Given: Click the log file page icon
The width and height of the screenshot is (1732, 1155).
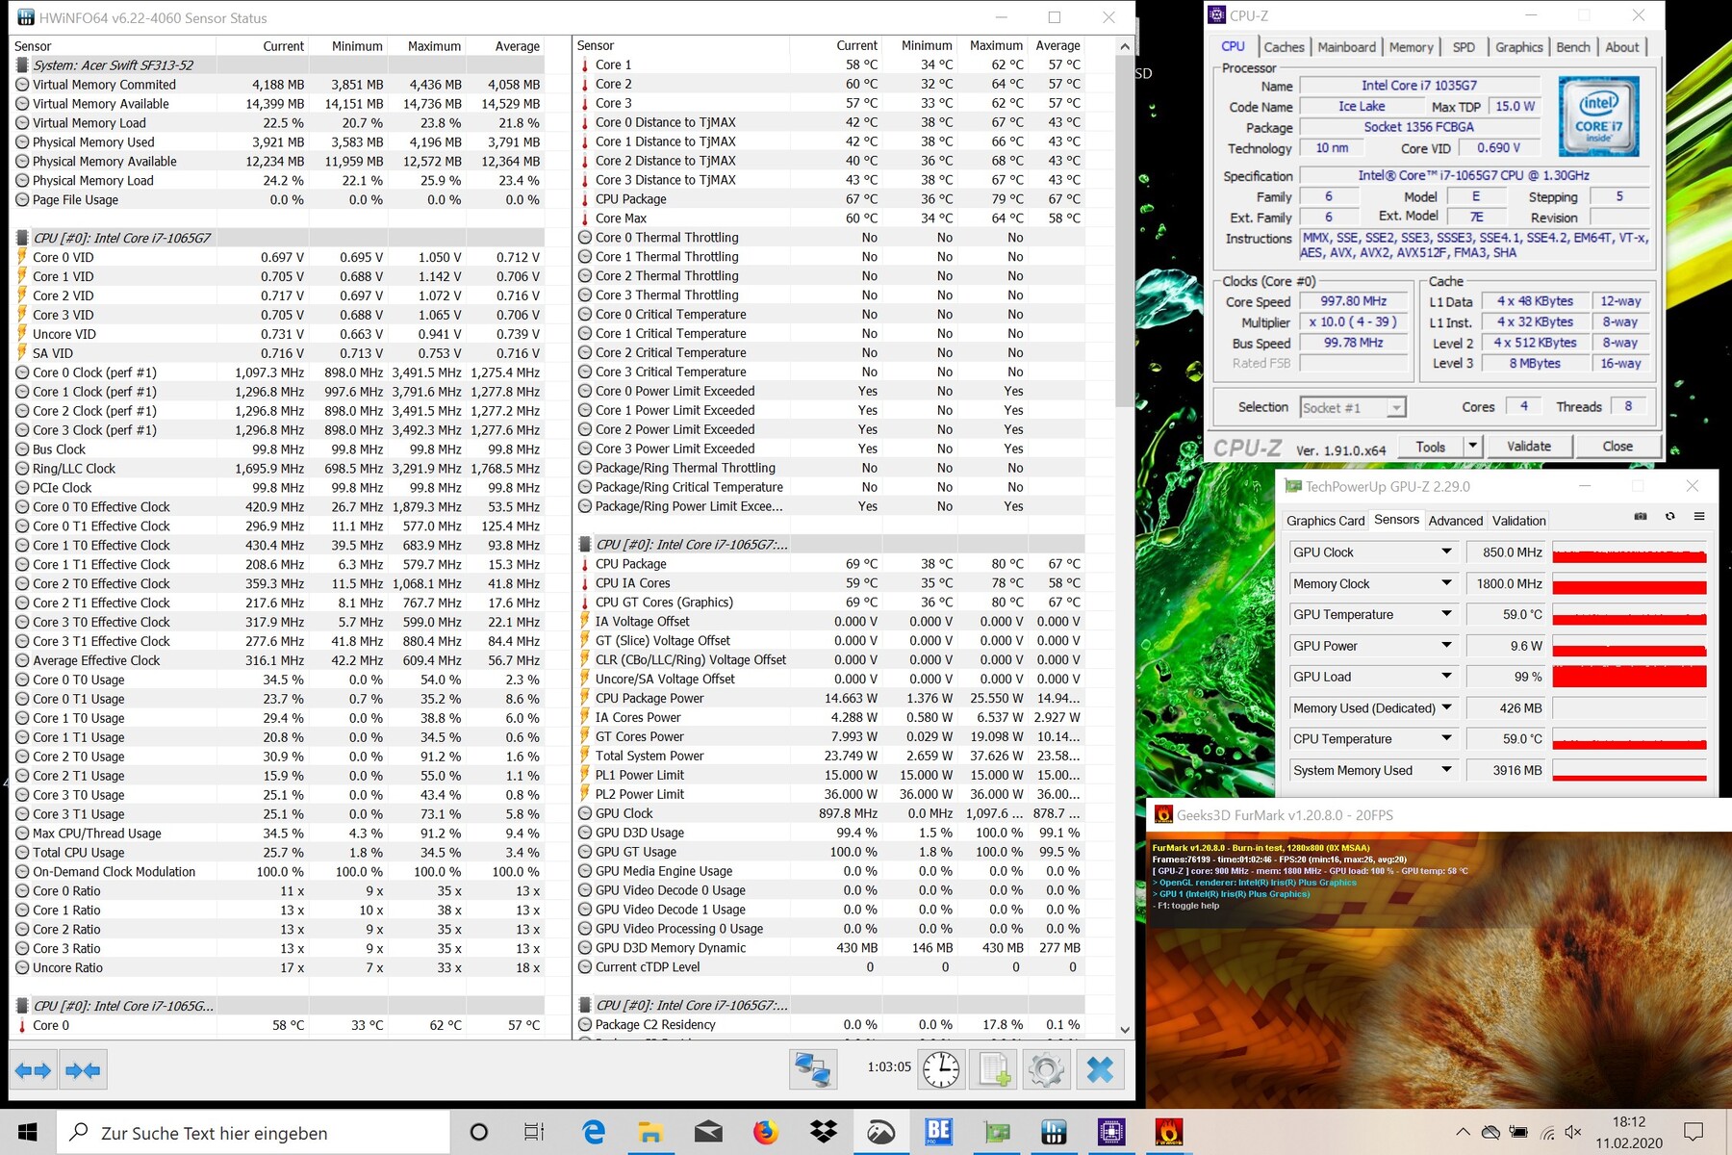Looking at the screenshot, I should [994, 1069].
